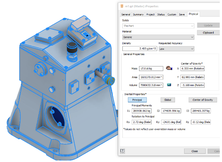The height and width of the screenshot is (162, 222).
Task: Open the Project tab
Action: pyautogui.click(x=150, y=14)
